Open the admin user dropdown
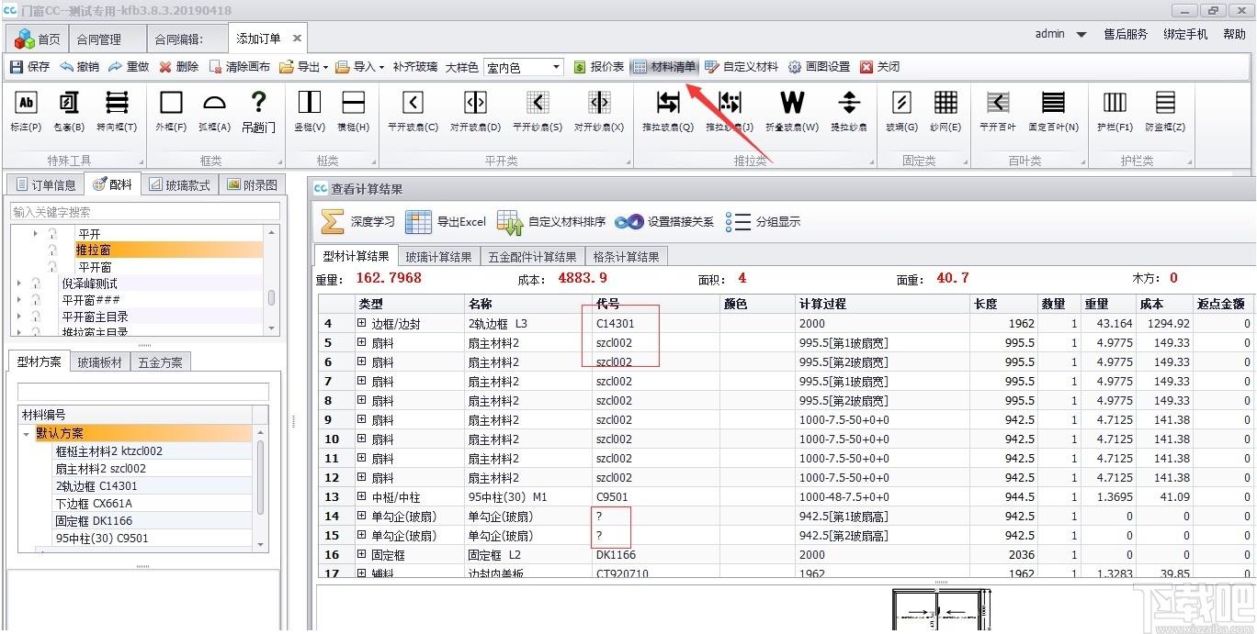This screenshot has height=634, width=1257. click(x=1060, y=34)
